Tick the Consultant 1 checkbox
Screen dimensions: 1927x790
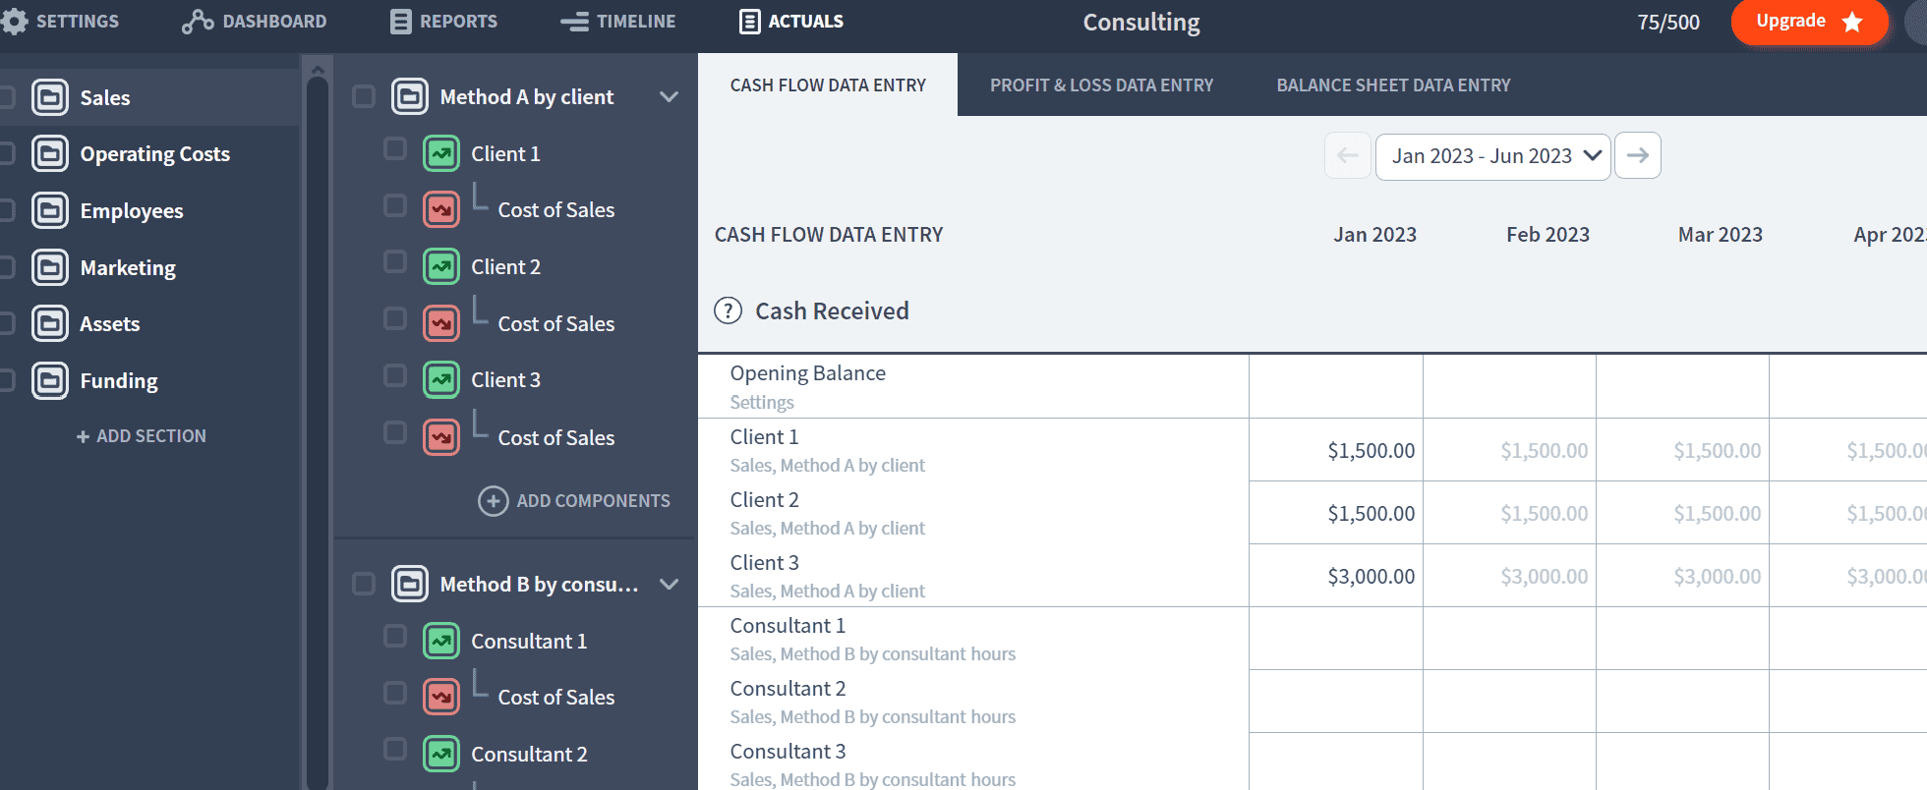pyautogui.click(x=395, y=636)
